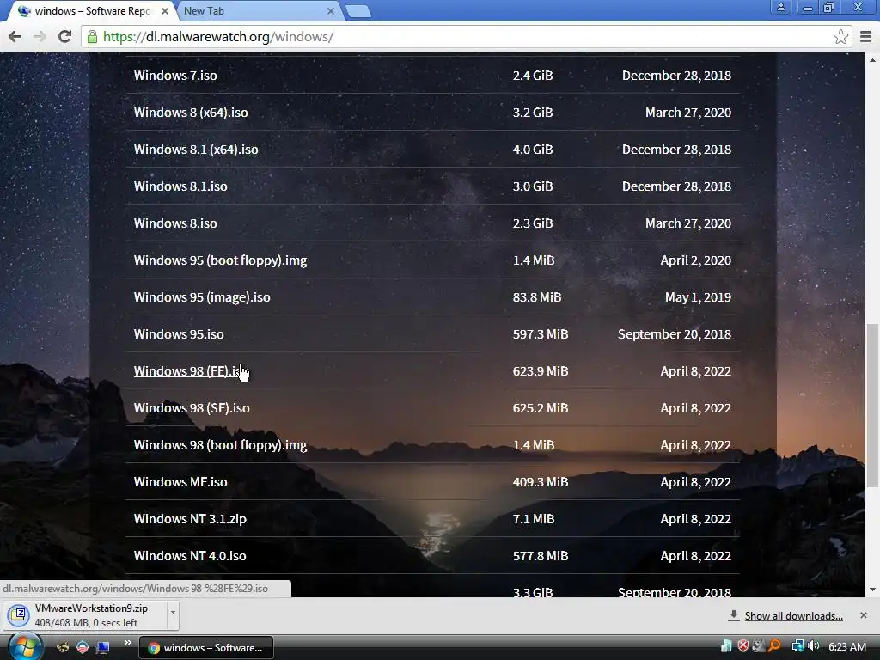
Task: Click the address bar URL field
Action: [466, 37]
